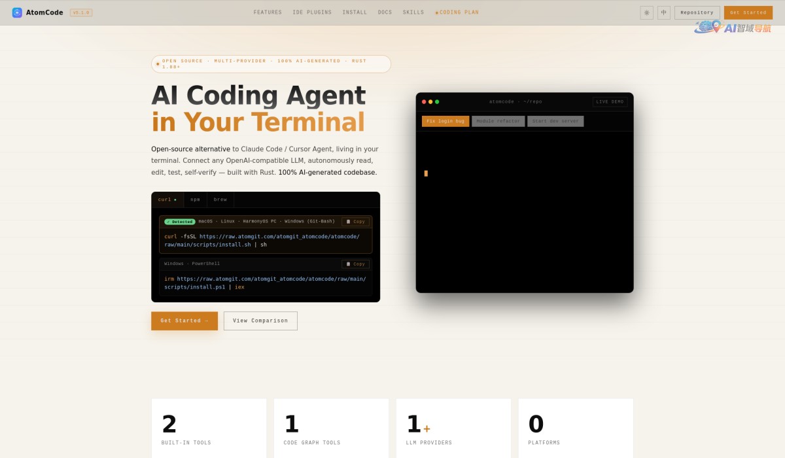Click the Built-in Tools stat card
Viewport: 785px width, 458px height.
pyautogui.click(x=209, y=428)
